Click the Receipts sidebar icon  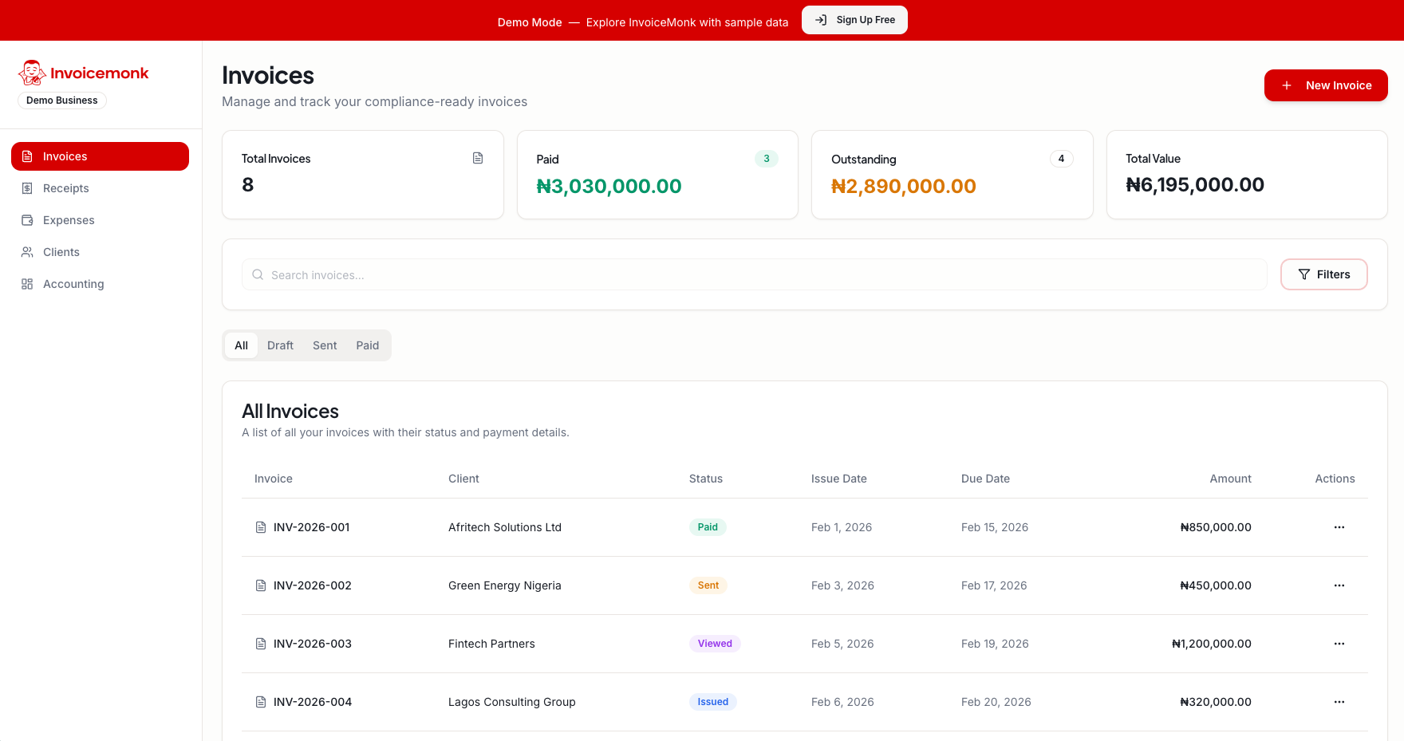[27, 188]
